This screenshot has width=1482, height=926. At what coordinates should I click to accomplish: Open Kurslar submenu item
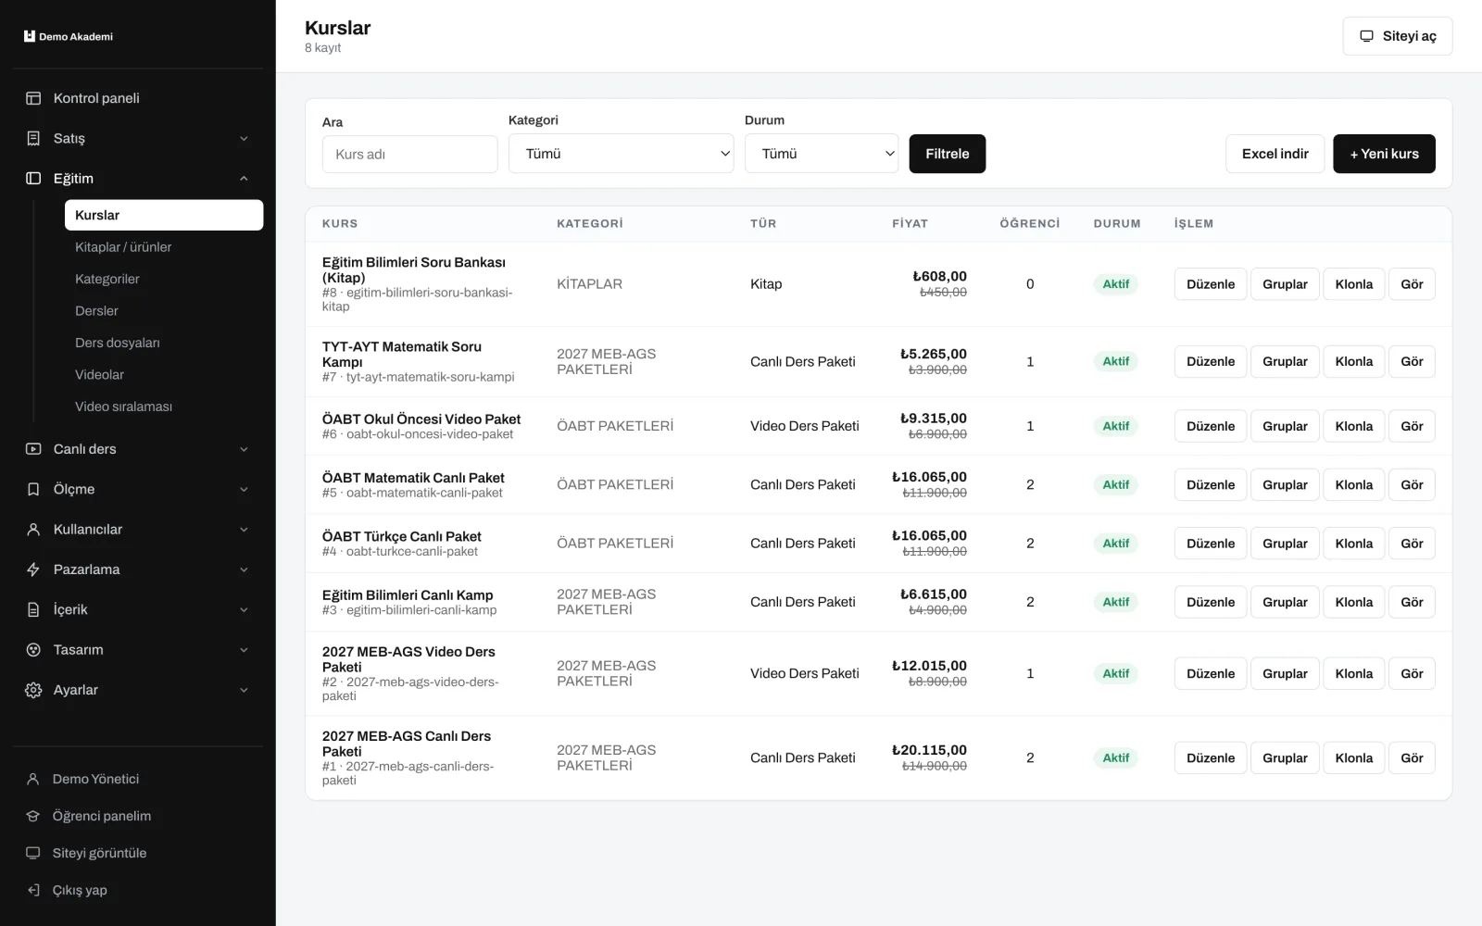click(164, 215)
